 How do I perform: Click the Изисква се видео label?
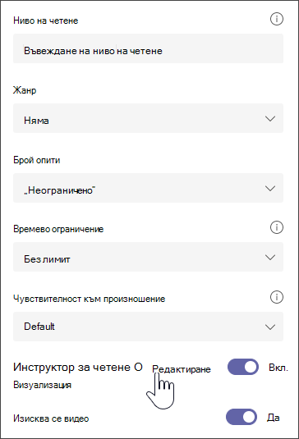[x=51, y=418]
